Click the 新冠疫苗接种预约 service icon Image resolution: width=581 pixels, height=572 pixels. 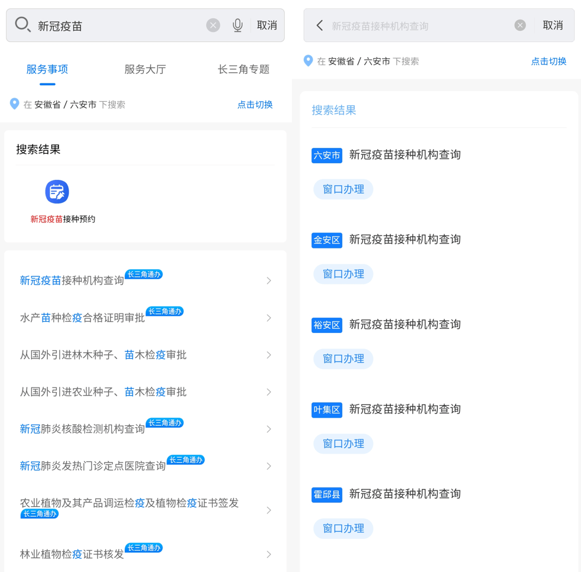point(57,192)
